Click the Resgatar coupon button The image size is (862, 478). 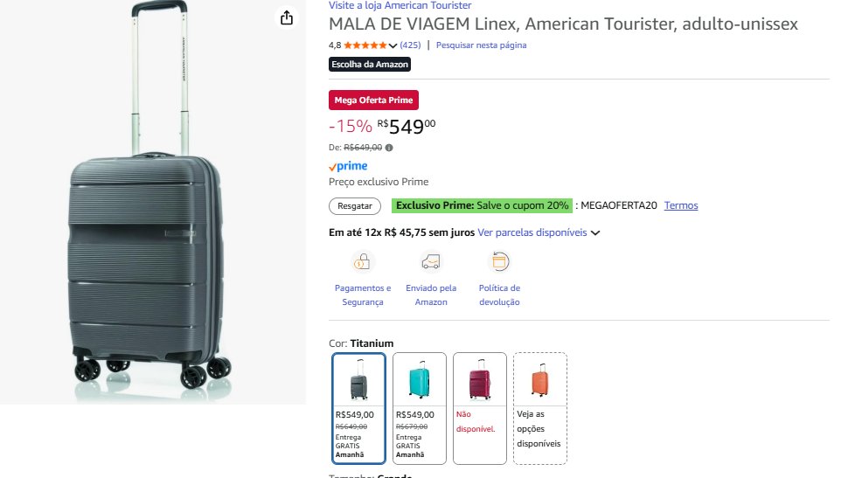[x=355, y=206]
